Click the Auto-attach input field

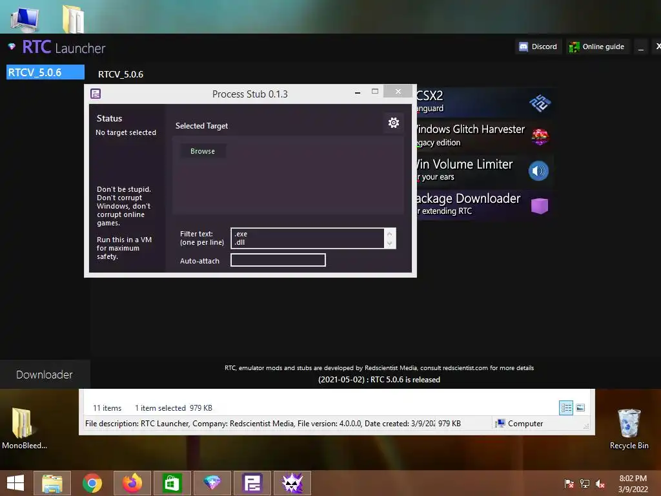[278, 260]
